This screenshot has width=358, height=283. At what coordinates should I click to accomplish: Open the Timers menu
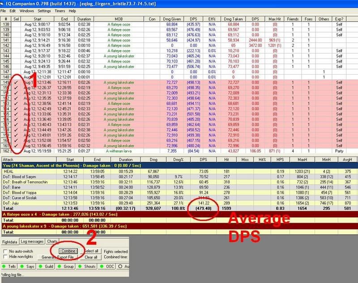(60, 11)
